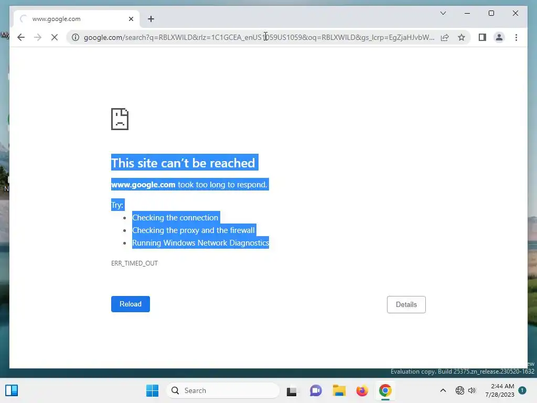Open Widgets panel icon on taskbar
The image size is (537, 403).
(12, 390)
